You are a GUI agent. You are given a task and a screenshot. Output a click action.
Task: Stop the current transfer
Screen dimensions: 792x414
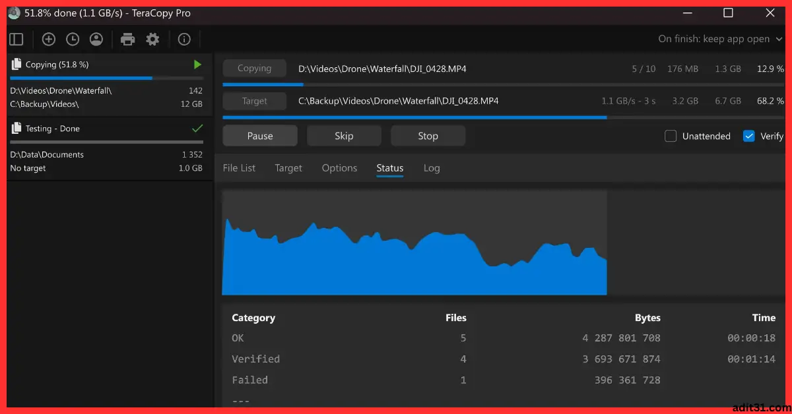(x=428, y=136)
